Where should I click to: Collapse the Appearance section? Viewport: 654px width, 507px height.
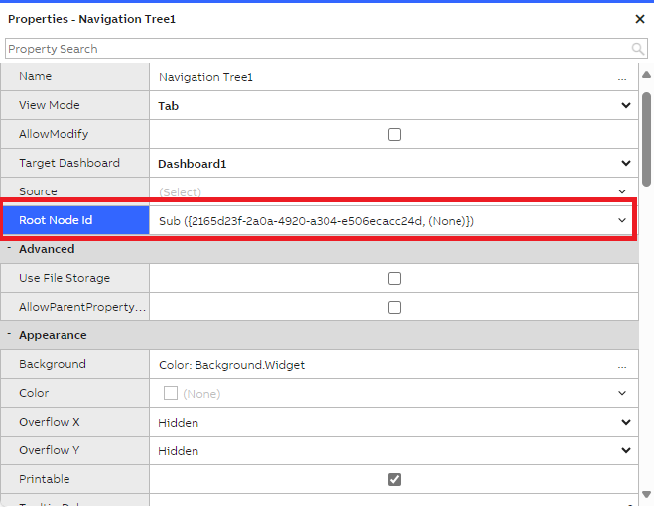[9, 334]
